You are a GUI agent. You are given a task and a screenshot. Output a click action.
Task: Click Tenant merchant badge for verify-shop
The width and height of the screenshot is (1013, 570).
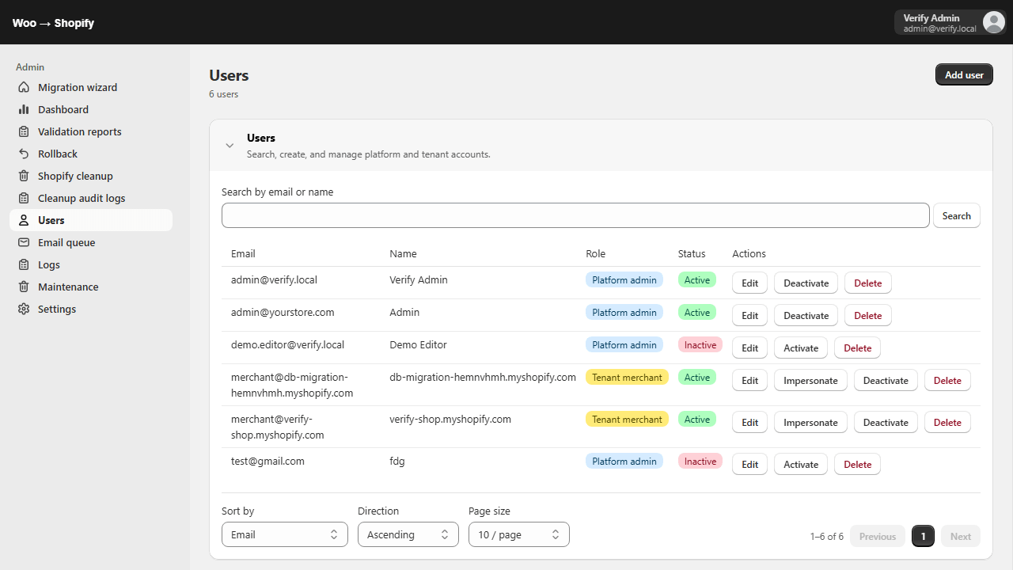[x=627, y=419]
